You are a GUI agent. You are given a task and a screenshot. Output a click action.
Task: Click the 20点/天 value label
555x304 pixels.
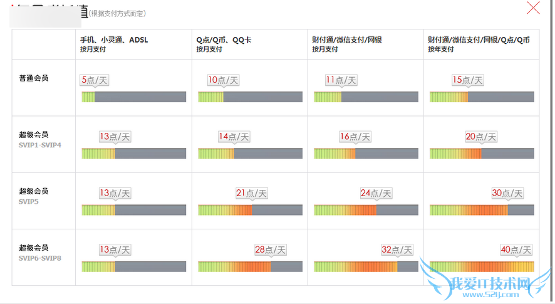pyautogui.click(x=480, y=137)
